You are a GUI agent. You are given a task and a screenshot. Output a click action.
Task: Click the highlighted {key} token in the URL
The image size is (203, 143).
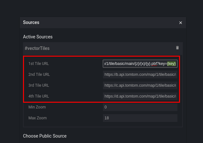[x=171, y=64]
